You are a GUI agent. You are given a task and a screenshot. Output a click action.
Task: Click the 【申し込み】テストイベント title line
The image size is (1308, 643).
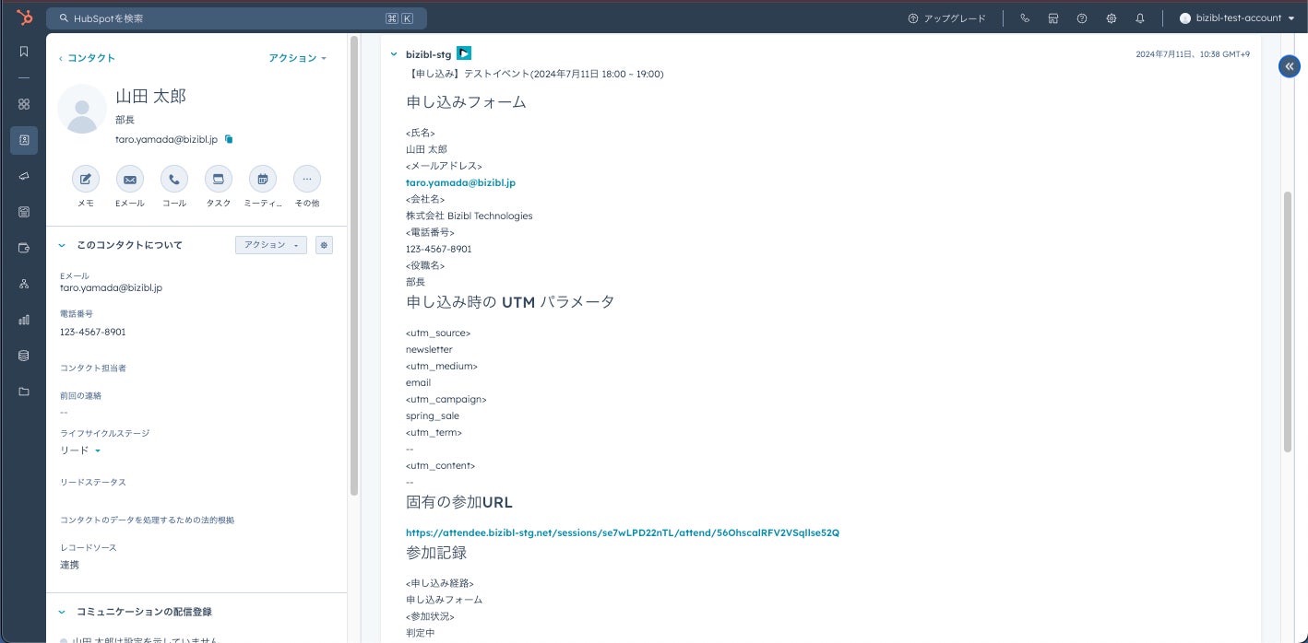[535, 74]
